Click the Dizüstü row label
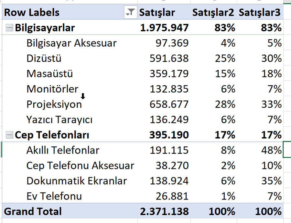The height and width of the screenshot is (223, 291). click(44, 58)
